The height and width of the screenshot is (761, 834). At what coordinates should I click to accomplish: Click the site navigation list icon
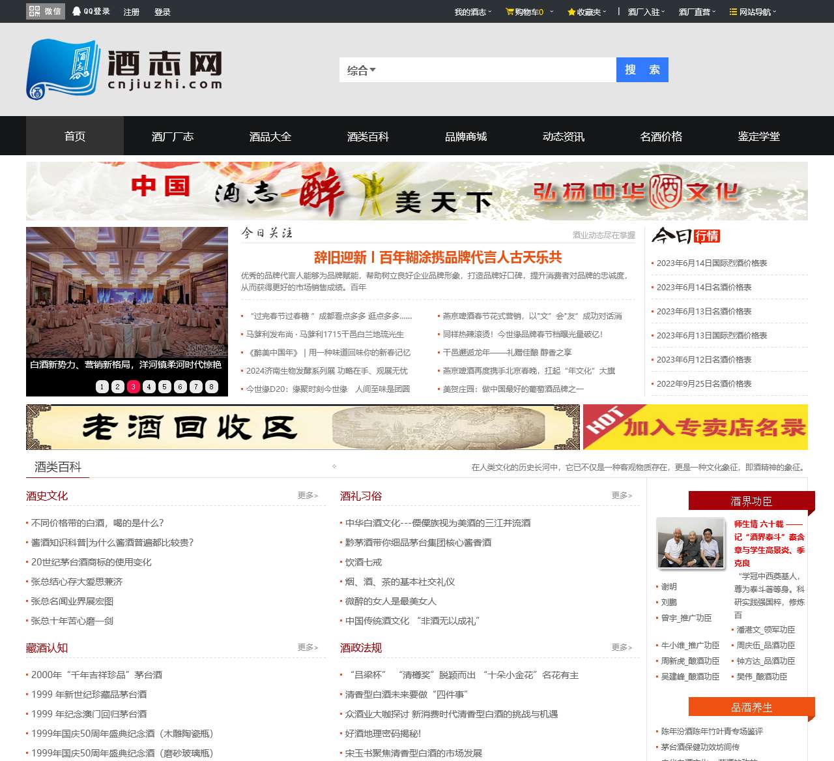click(733, 12)
